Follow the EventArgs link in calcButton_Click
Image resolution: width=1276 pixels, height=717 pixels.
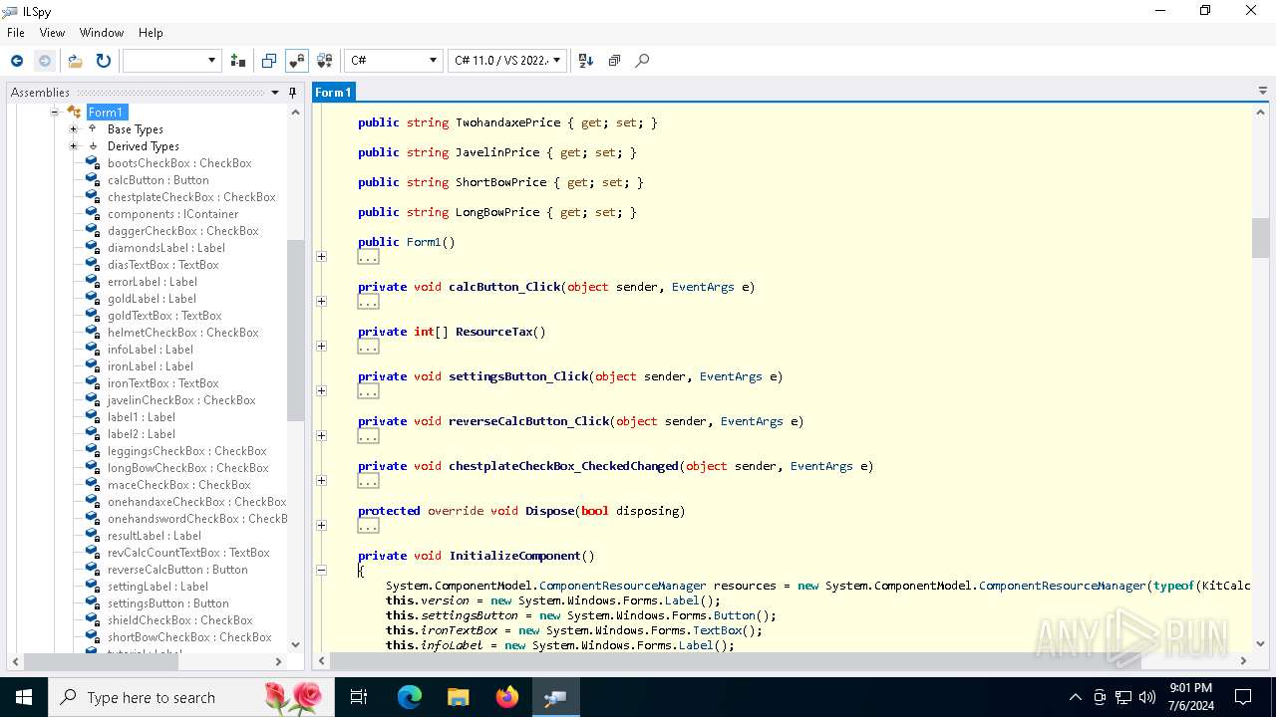[703, 287]
